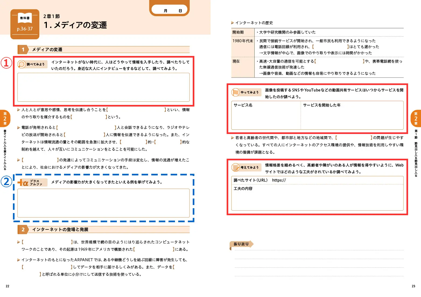Click the 教科書 open-book icon
The height and width of the screenshot is (297, 421).
click(x=25, y=18)
